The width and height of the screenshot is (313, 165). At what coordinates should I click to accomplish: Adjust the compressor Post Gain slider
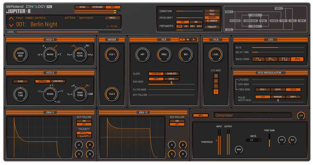point(269,140)
